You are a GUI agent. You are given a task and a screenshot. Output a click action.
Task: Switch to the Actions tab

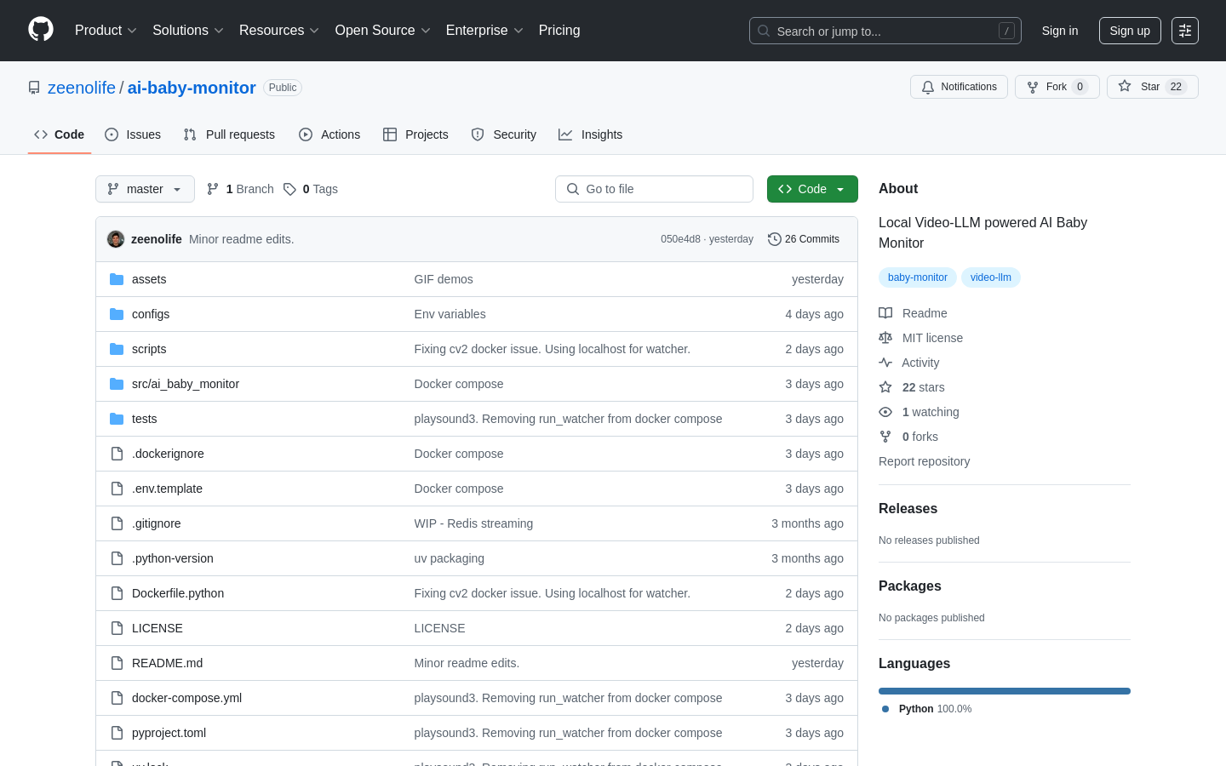pyautogui.click(x=329, y=134)
